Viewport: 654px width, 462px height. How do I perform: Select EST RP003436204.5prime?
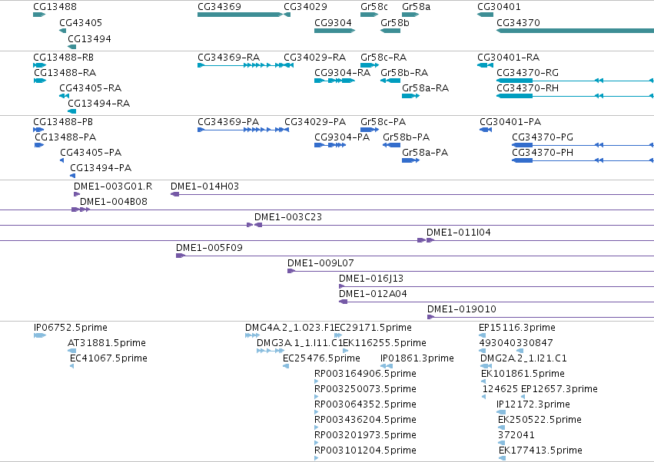pos(365,420)
